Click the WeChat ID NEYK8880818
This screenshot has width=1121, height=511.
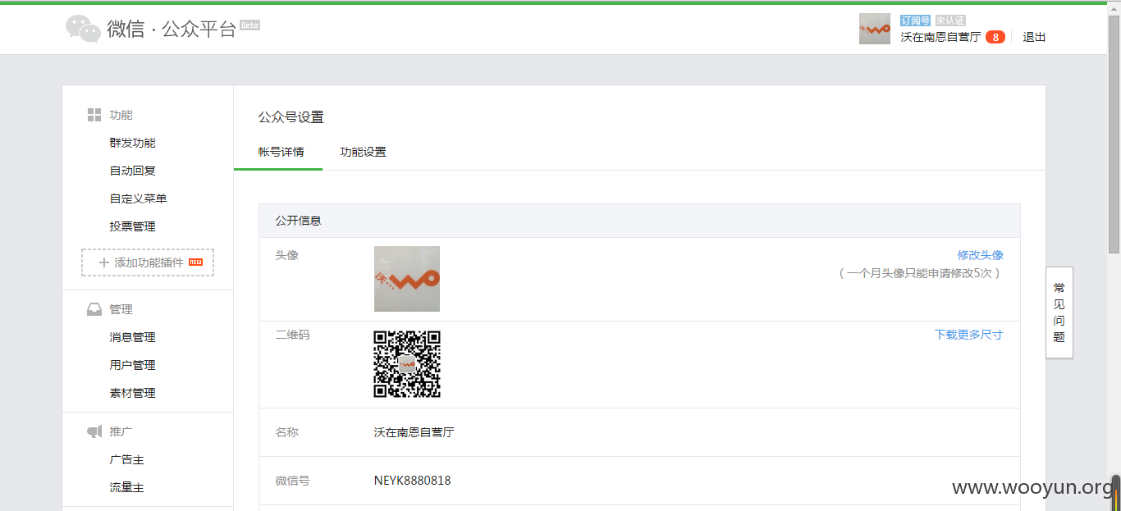(x=413, y=481)
